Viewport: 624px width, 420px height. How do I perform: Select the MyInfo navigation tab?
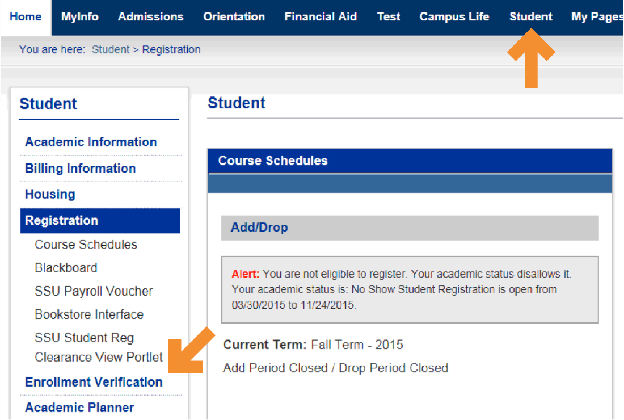point(80,17)
